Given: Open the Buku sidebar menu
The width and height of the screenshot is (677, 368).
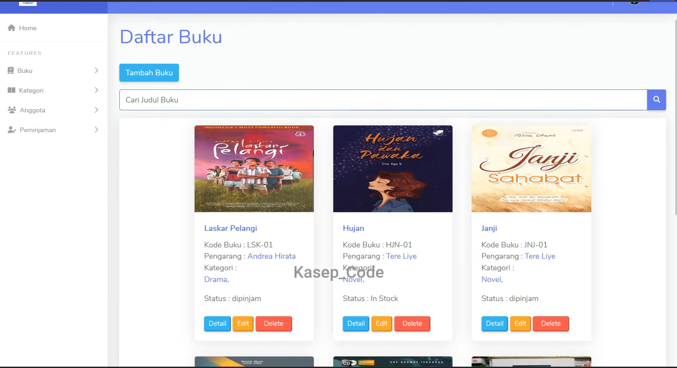Looking at the screenshot, I should pyautogui.click(x=54, y=71).
